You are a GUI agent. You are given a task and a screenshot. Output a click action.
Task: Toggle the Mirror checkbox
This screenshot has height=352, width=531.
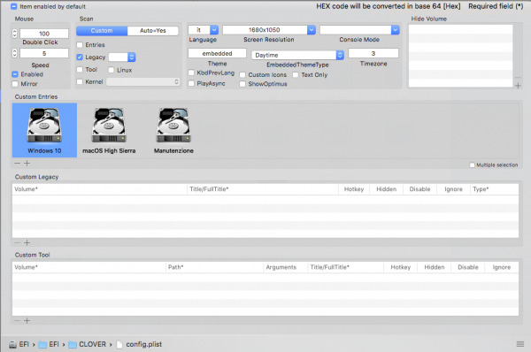[15, 84]
